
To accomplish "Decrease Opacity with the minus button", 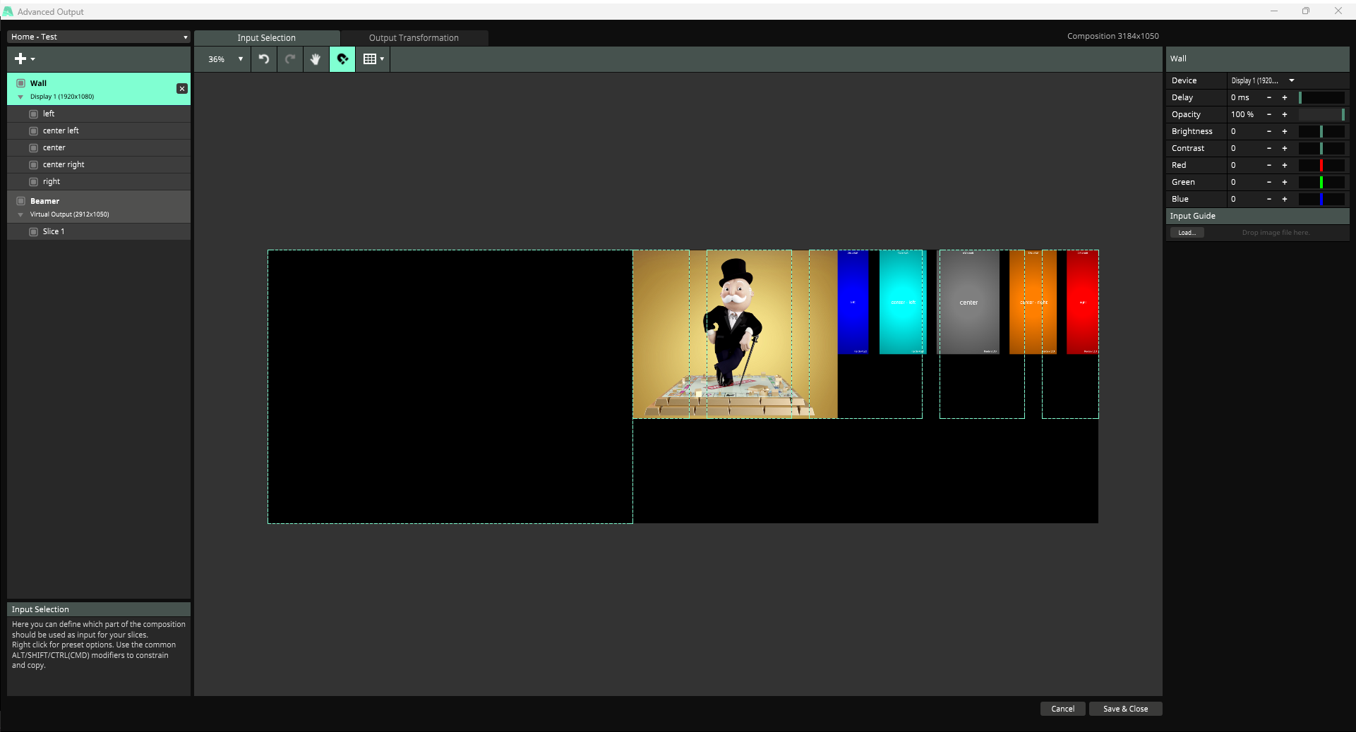I will 1269,115.
